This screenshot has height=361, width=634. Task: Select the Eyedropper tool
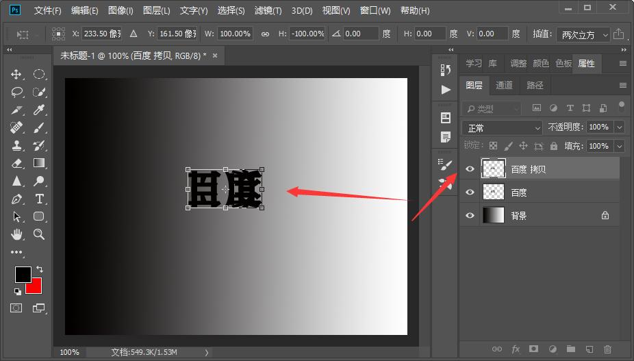pos(39,110)
